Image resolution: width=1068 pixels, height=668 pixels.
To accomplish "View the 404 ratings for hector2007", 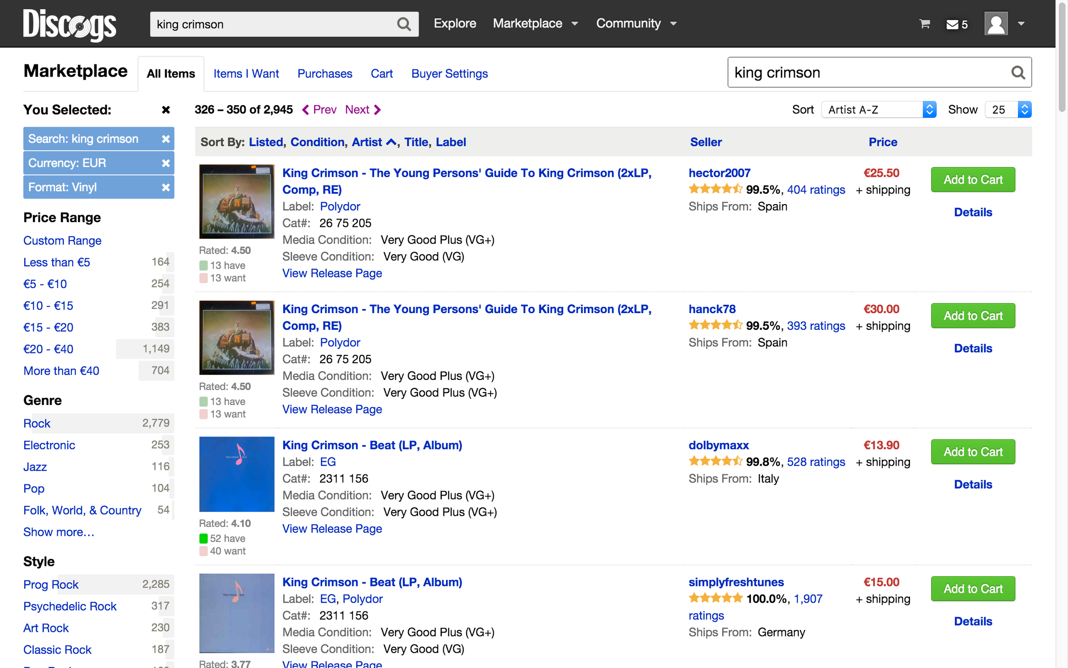I will click(x=816, y=190).
